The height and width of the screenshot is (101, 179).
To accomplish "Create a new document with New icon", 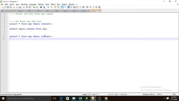I will point(2,7).
